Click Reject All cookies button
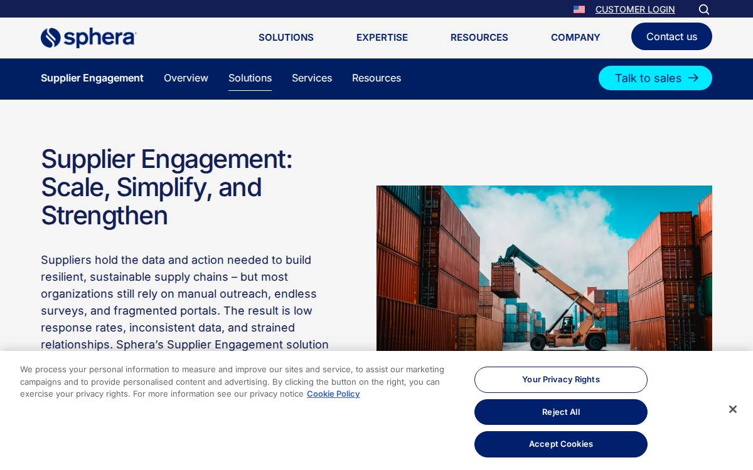The image size is (753, 470). [x=561, y=412]
